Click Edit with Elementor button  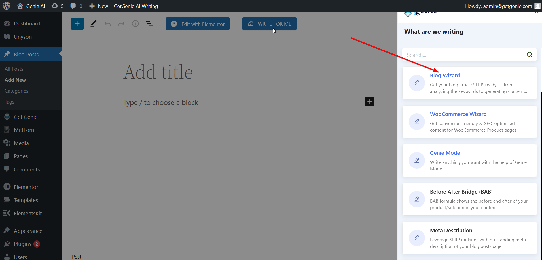pyautogui.click(x=198, y=24)
